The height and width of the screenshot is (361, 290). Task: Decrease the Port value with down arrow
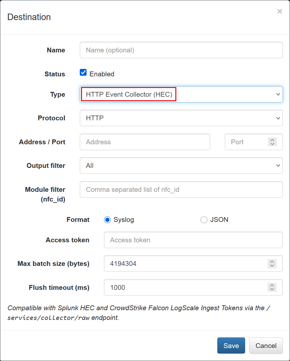[272, 144]
